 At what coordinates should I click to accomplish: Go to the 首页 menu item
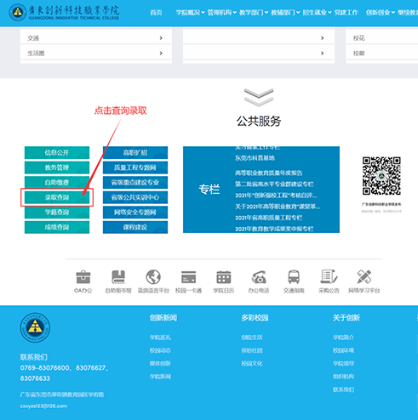[x=156, y=13]
